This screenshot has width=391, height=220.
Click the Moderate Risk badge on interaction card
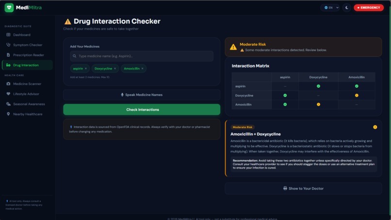pyautogui.click(x=243, y=127)
